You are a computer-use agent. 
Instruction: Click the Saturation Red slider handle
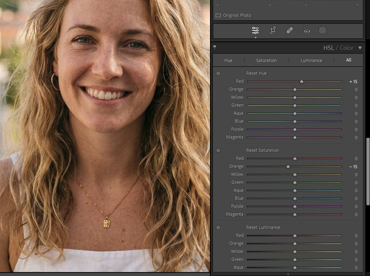point(295,159)
